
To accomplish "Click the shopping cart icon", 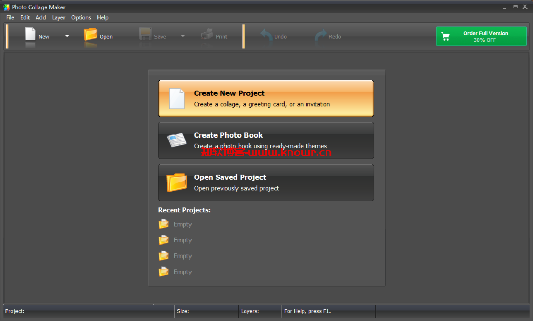I will coord(445,36).
